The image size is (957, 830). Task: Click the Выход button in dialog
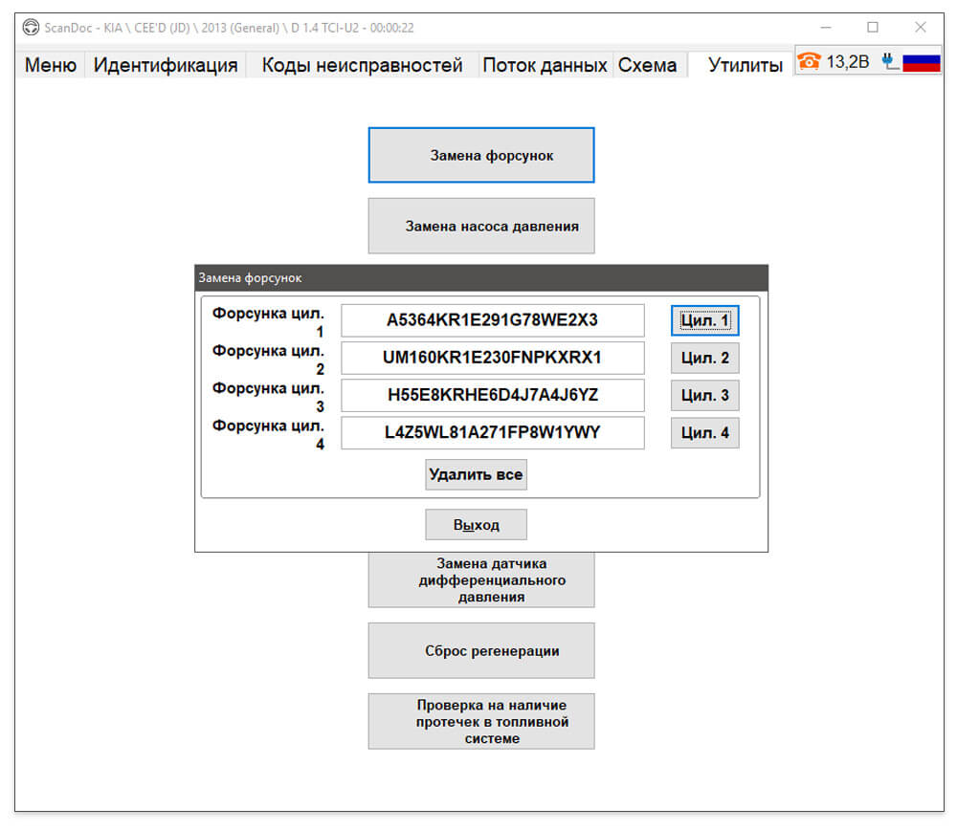(x=476, y=524)
